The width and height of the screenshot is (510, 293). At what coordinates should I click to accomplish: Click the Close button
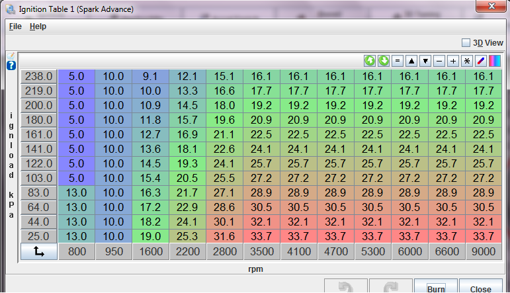(480, 288)
